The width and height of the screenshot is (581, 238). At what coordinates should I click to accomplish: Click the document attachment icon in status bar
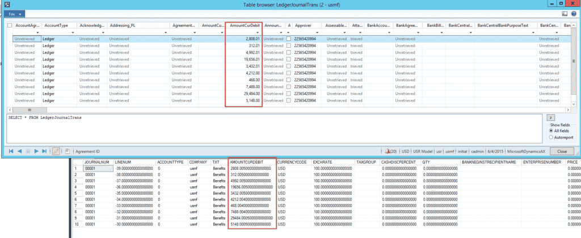[x=68, y=151]
